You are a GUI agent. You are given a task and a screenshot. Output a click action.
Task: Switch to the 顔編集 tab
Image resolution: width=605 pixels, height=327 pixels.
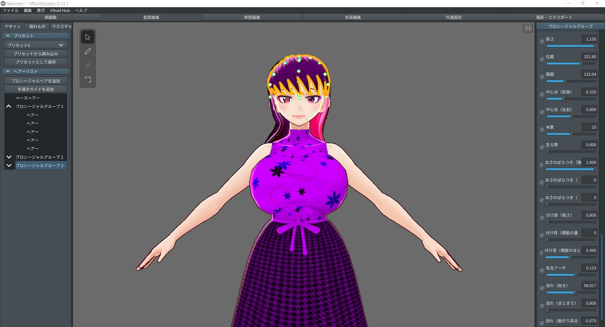tap(51, 17)
